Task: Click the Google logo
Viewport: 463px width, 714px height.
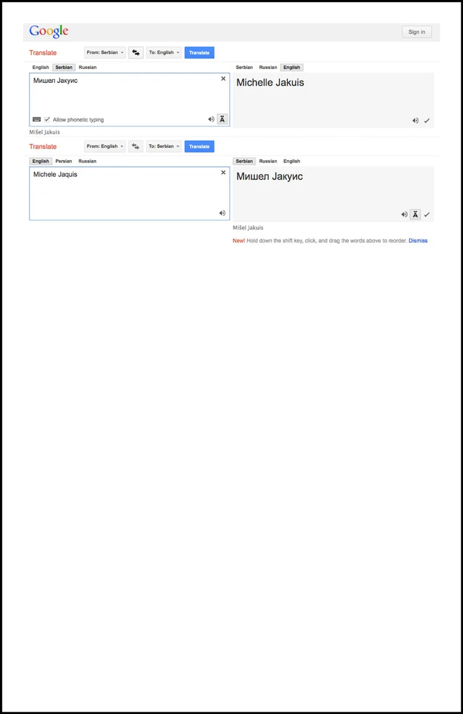Action: point(49,31)
